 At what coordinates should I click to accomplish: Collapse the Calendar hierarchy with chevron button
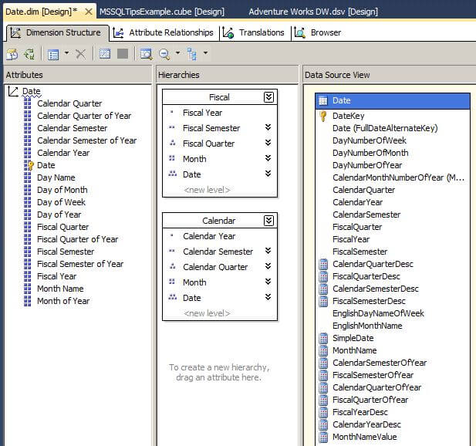pos(268,221)
